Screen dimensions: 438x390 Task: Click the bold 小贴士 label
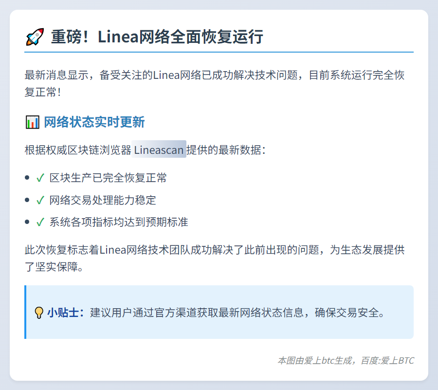tap(65, 313)
